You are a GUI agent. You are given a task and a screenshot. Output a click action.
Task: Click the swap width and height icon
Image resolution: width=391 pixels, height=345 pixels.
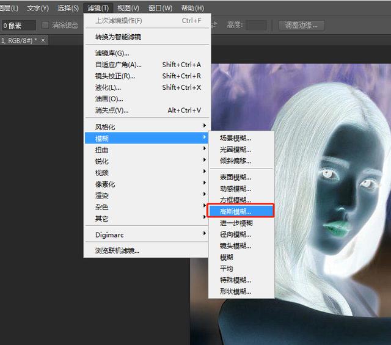click(214, 25)
